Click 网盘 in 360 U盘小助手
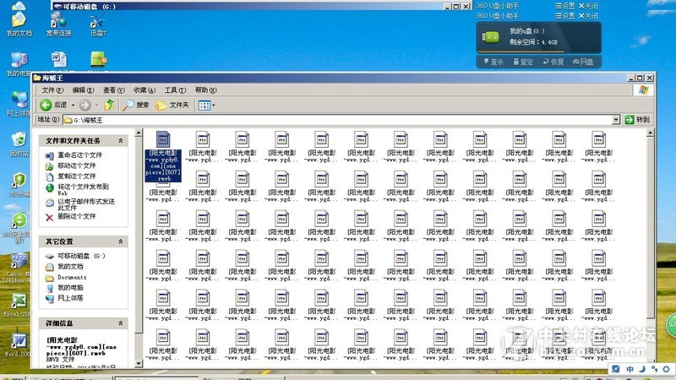Viewport: 676px width, 380px height. (583, 62)
